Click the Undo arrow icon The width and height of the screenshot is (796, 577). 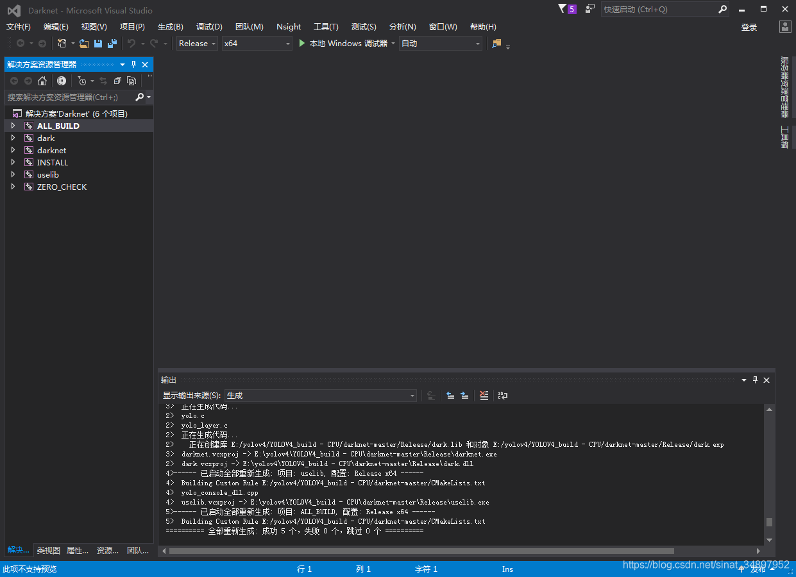(x=131, y=44)
